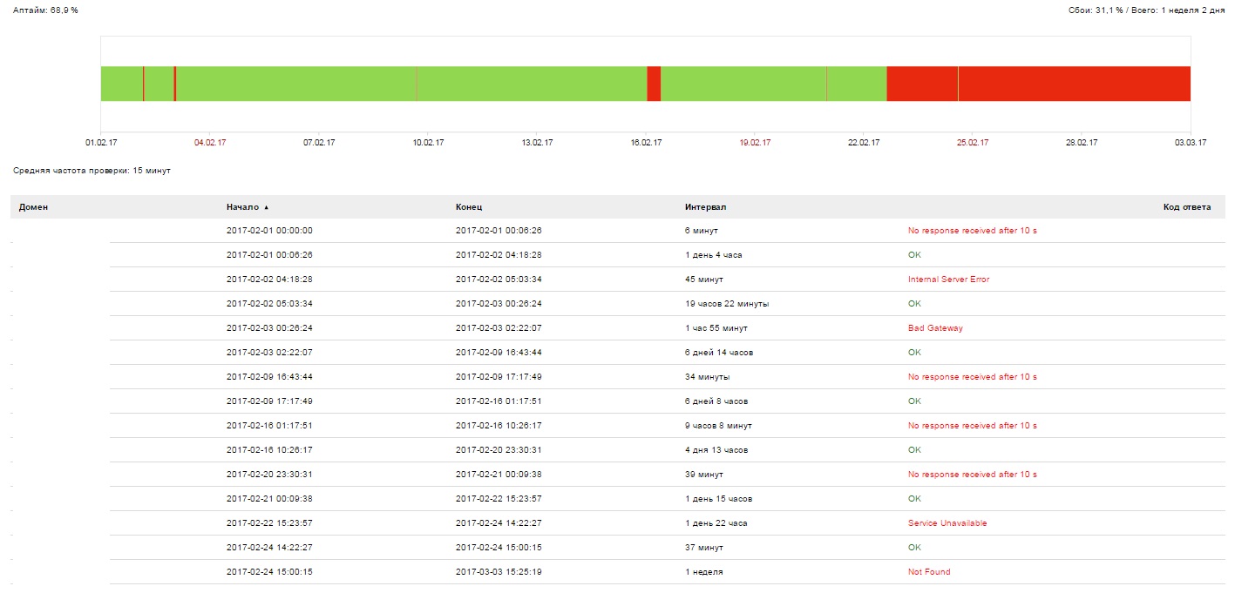The width and height of the screenshot is (1235, 593).
Task: Click end time 2017-02-01 00:06:26
Action: click(499, 231)
